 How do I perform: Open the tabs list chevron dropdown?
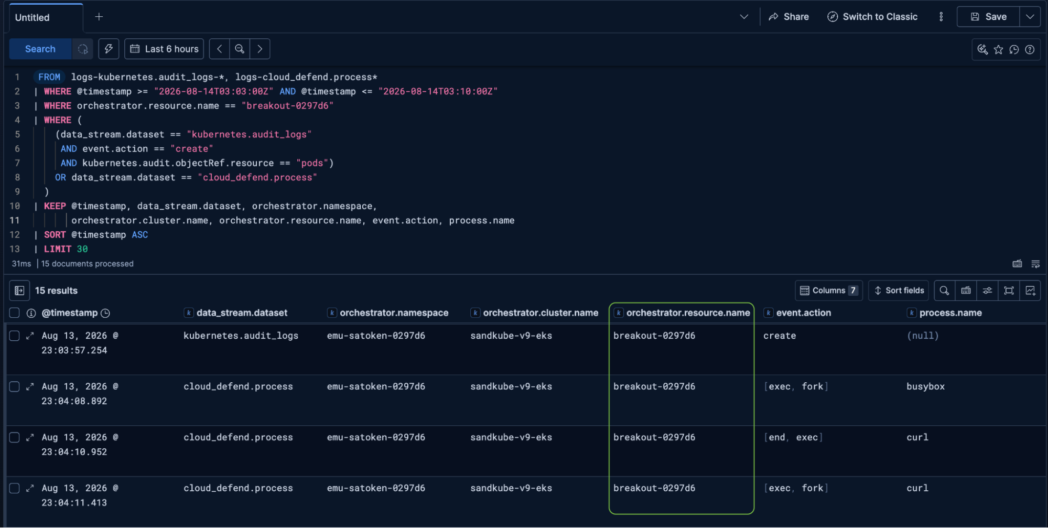(743, 17)
